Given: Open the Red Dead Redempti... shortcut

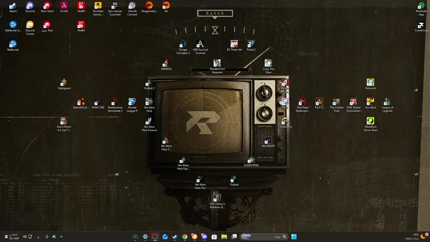Looking at the screenshot, I should [302, 105].
